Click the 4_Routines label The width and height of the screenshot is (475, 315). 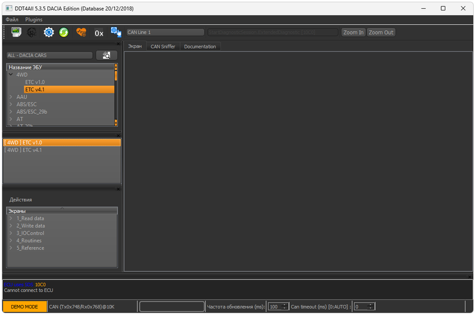[29, 240]
